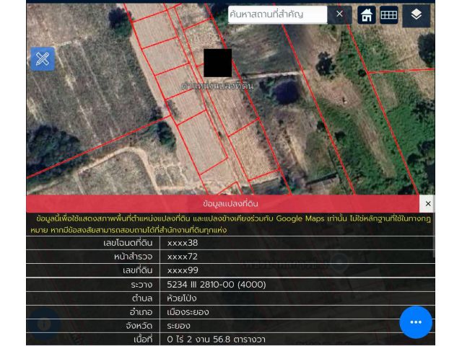This screenshot has width=462, height=346.
Task: Close the ข้อมูลแปลงที่ดิน panel
Action: 428,203
